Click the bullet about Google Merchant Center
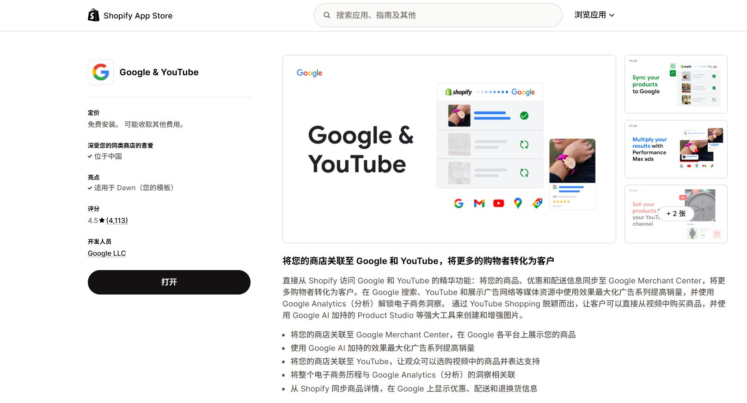Image resolution: width=747 pixels, height=403 pixels. (433, 335)
